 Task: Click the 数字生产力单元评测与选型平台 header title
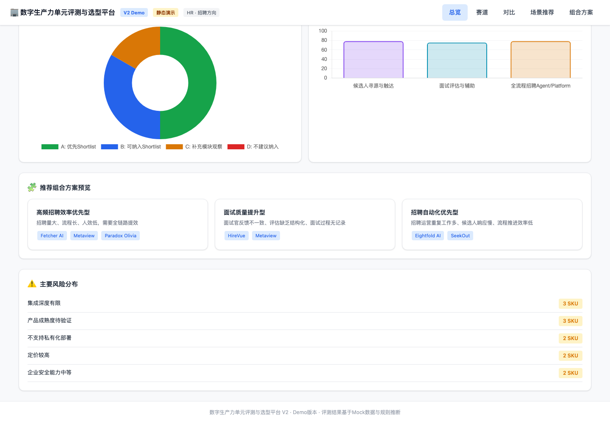pyautogui.click(x=68, y=13)
